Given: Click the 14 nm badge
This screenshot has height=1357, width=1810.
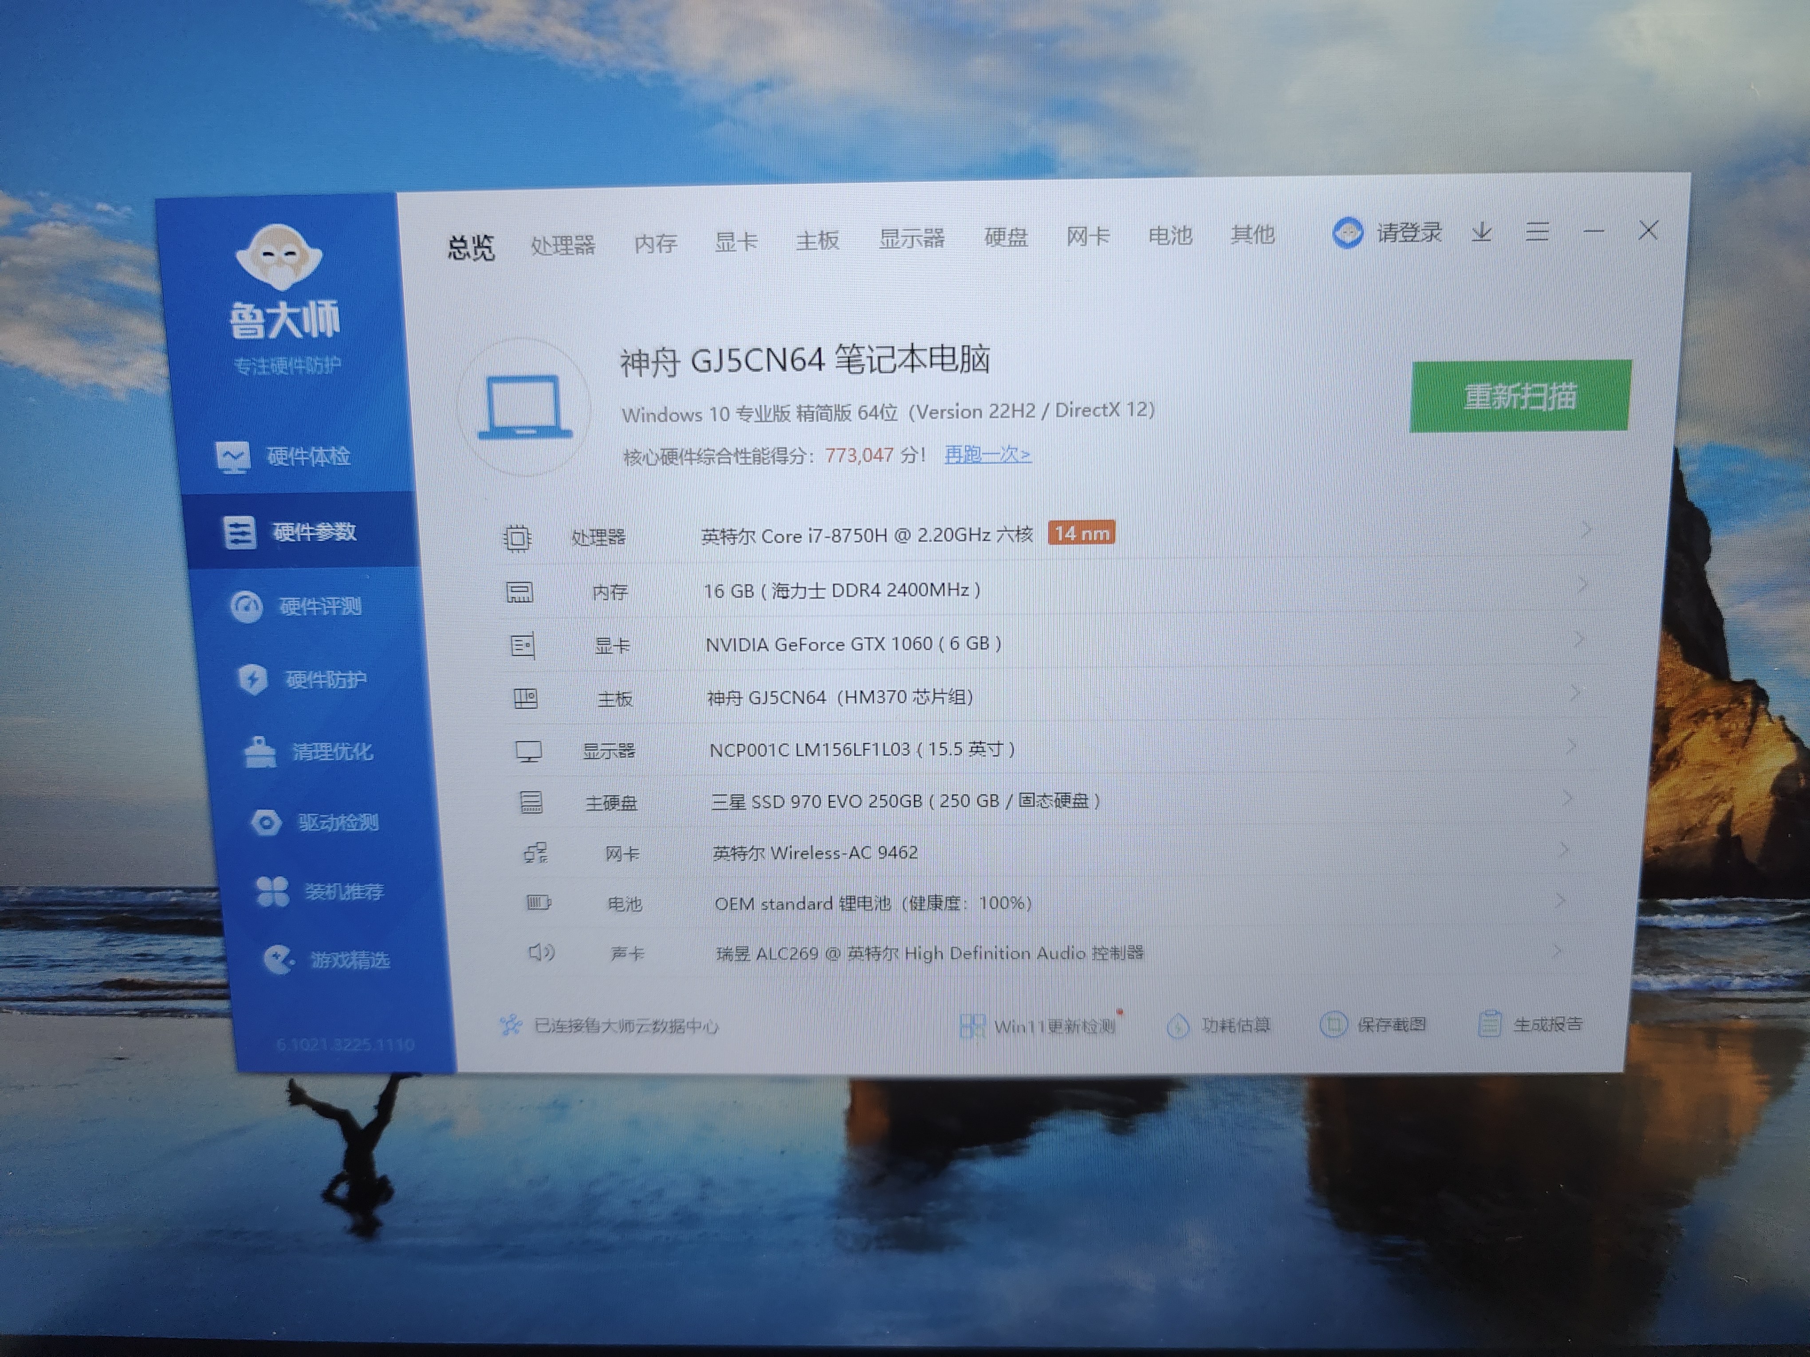Looking at the screenshot, I should (x=1082, y=533).
